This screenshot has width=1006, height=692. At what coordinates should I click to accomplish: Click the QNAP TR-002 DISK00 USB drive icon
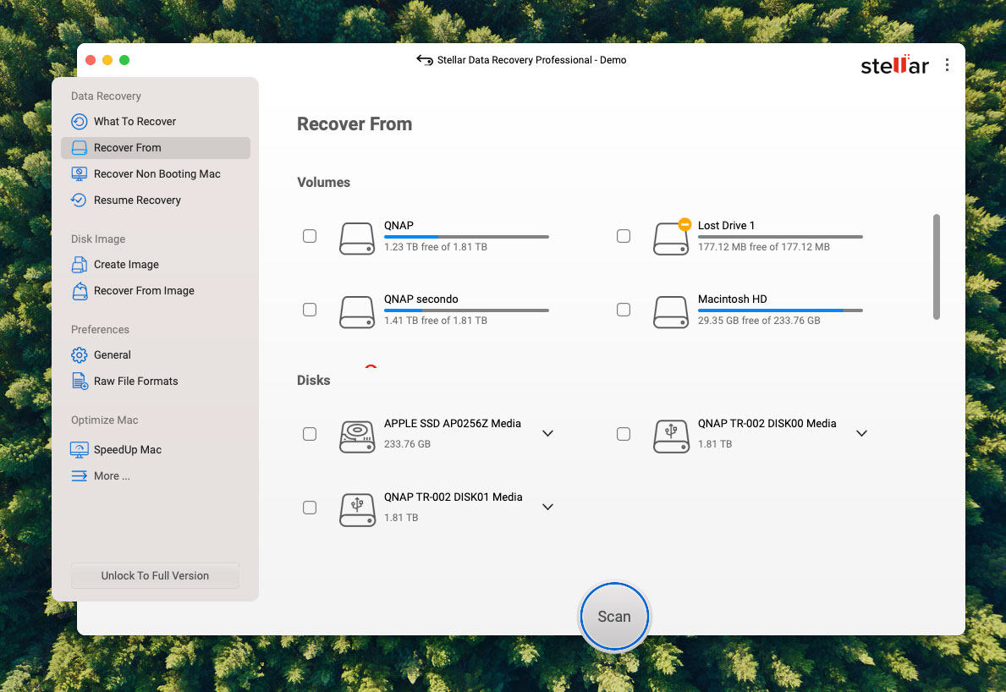click(670, 437)
